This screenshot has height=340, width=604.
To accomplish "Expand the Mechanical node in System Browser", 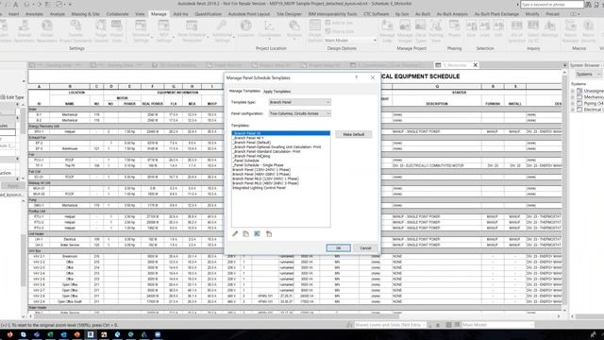I will click(x=573, y=97).
